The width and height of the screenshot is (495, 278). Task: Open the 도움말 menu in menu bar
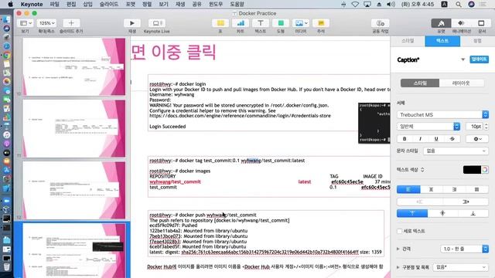(x=237, y=4)
